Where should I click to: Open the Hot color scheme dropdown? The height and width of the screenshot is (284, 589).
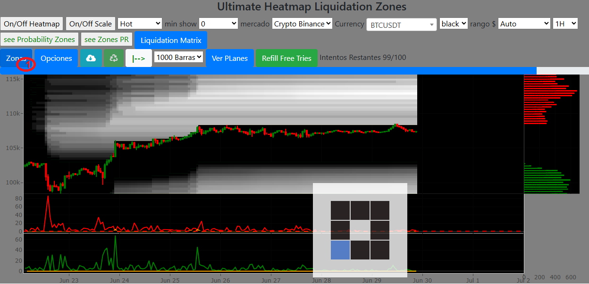(140, 24)
